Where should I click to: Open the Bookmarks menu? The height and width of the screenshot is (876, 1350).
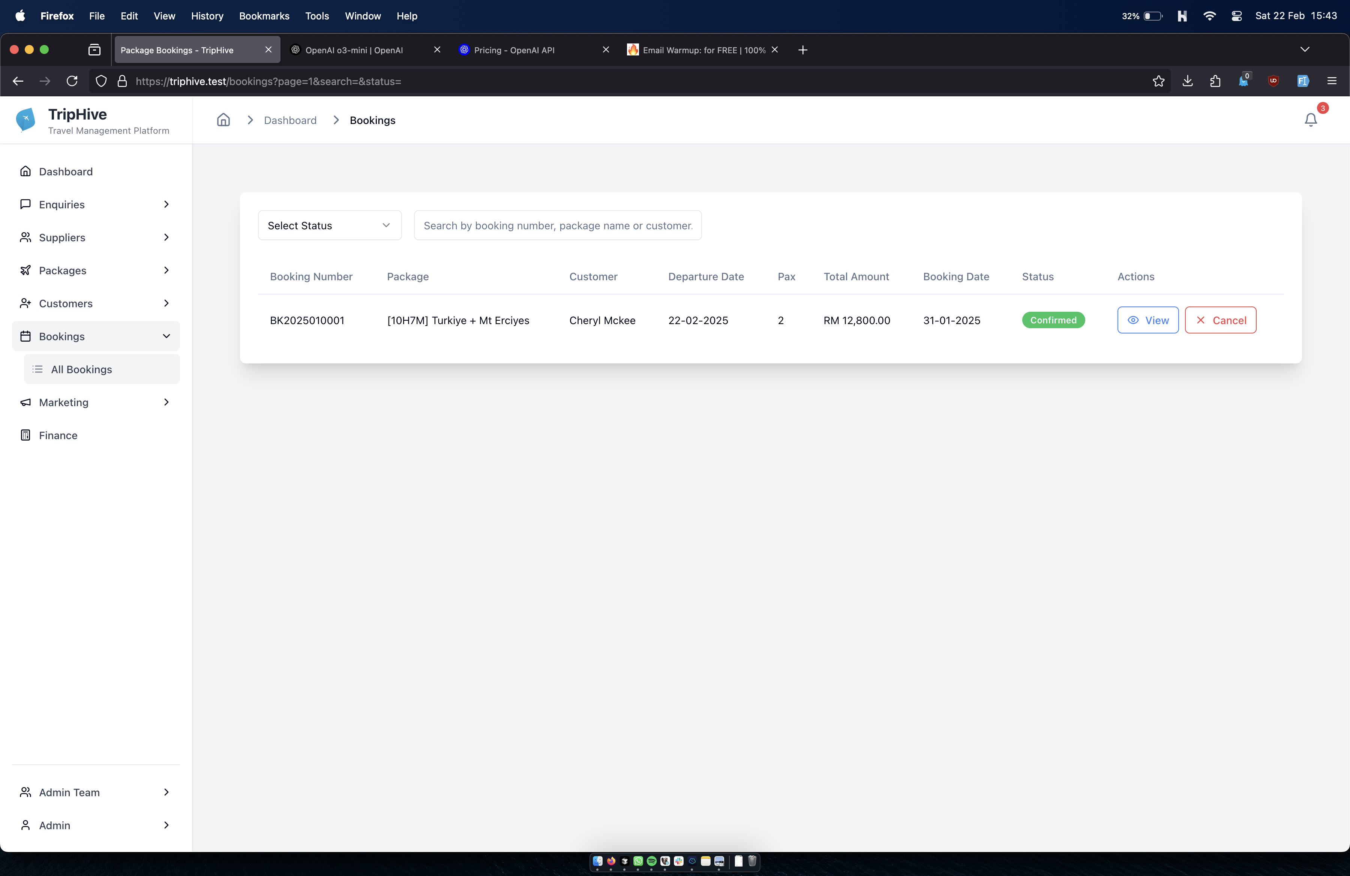[x=264, y=16]
